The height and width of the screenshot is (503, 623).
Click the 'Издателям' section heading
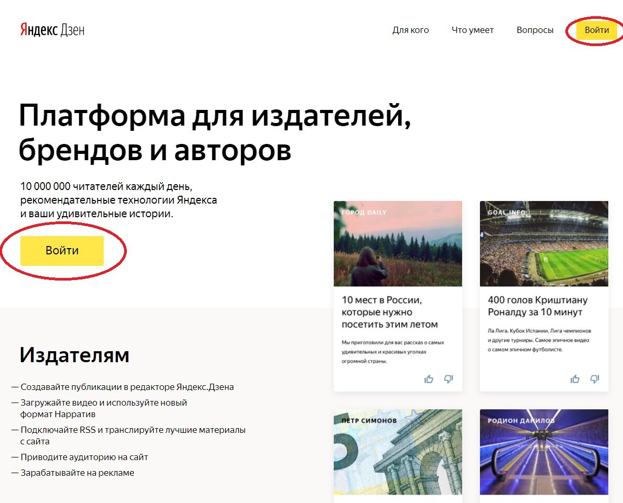coord(74,354)
